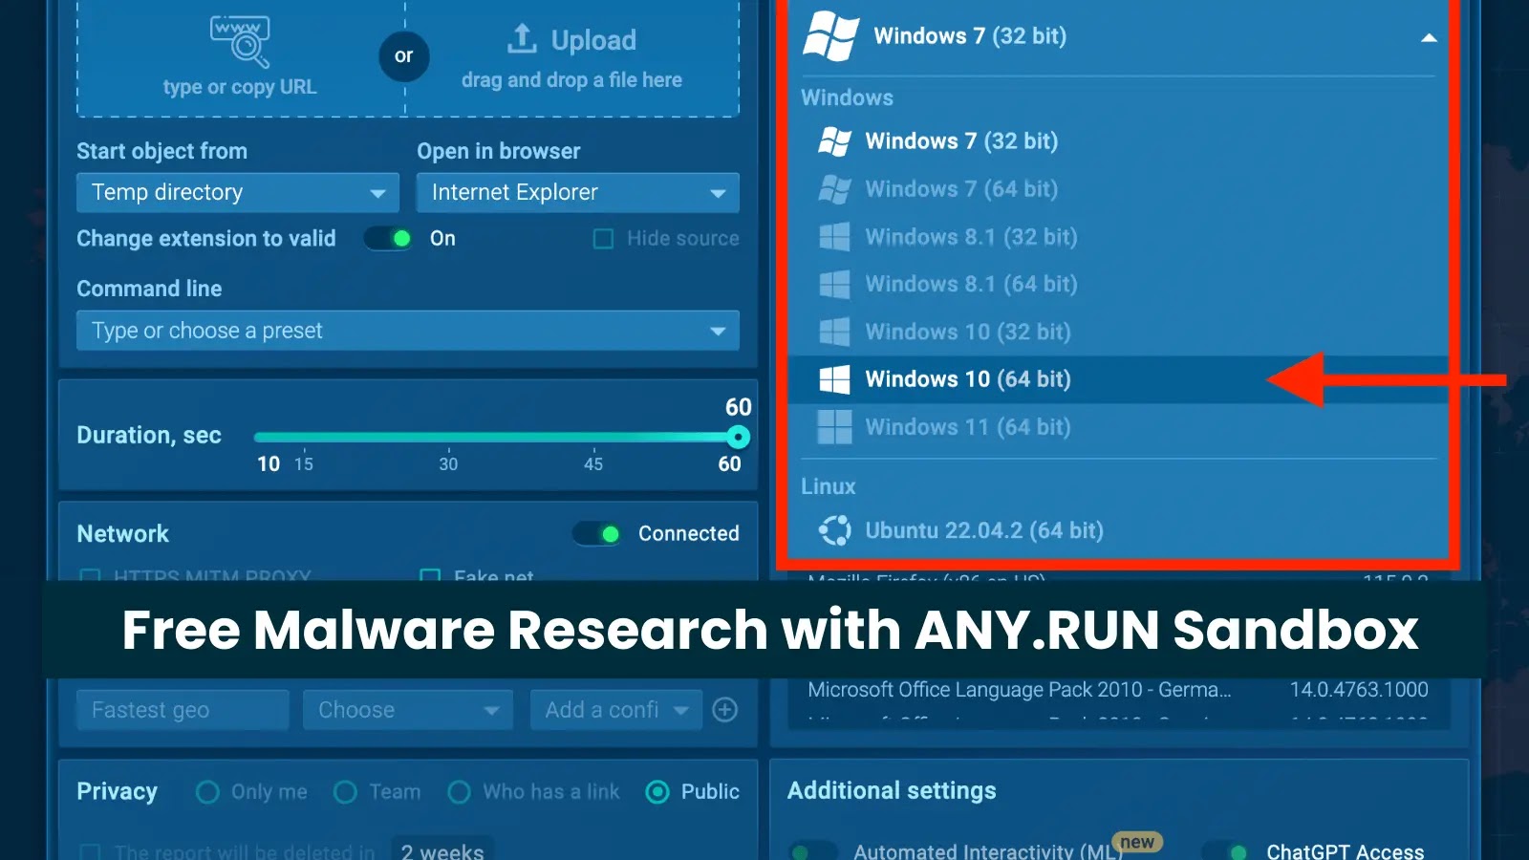Click the large Windows flag in dropdown header
Image resolution: width=1529 pixels, height=860 pixels.
(830, 36)
